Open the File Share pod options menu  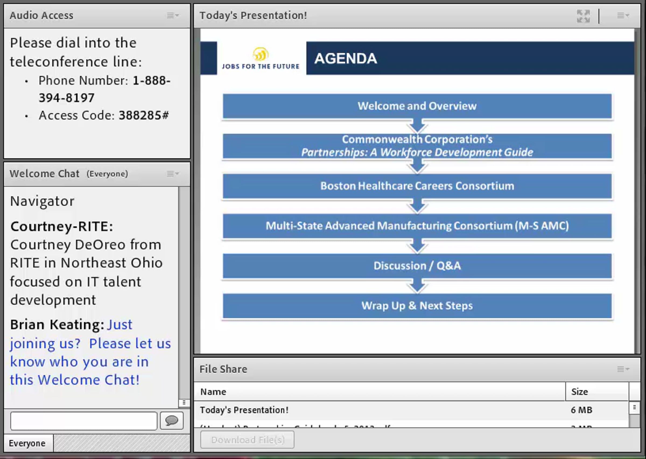[623, 369]
